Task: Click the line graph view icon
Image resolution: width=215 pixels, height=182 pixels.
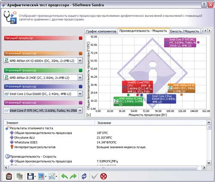Action: point(52,176)
